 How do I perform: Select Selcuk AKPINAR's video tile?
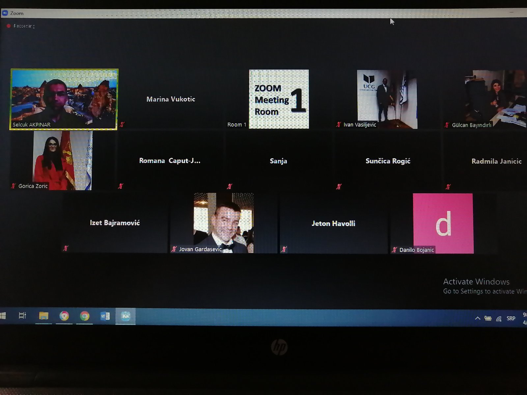pyautogui.click(x=64, y=99)
